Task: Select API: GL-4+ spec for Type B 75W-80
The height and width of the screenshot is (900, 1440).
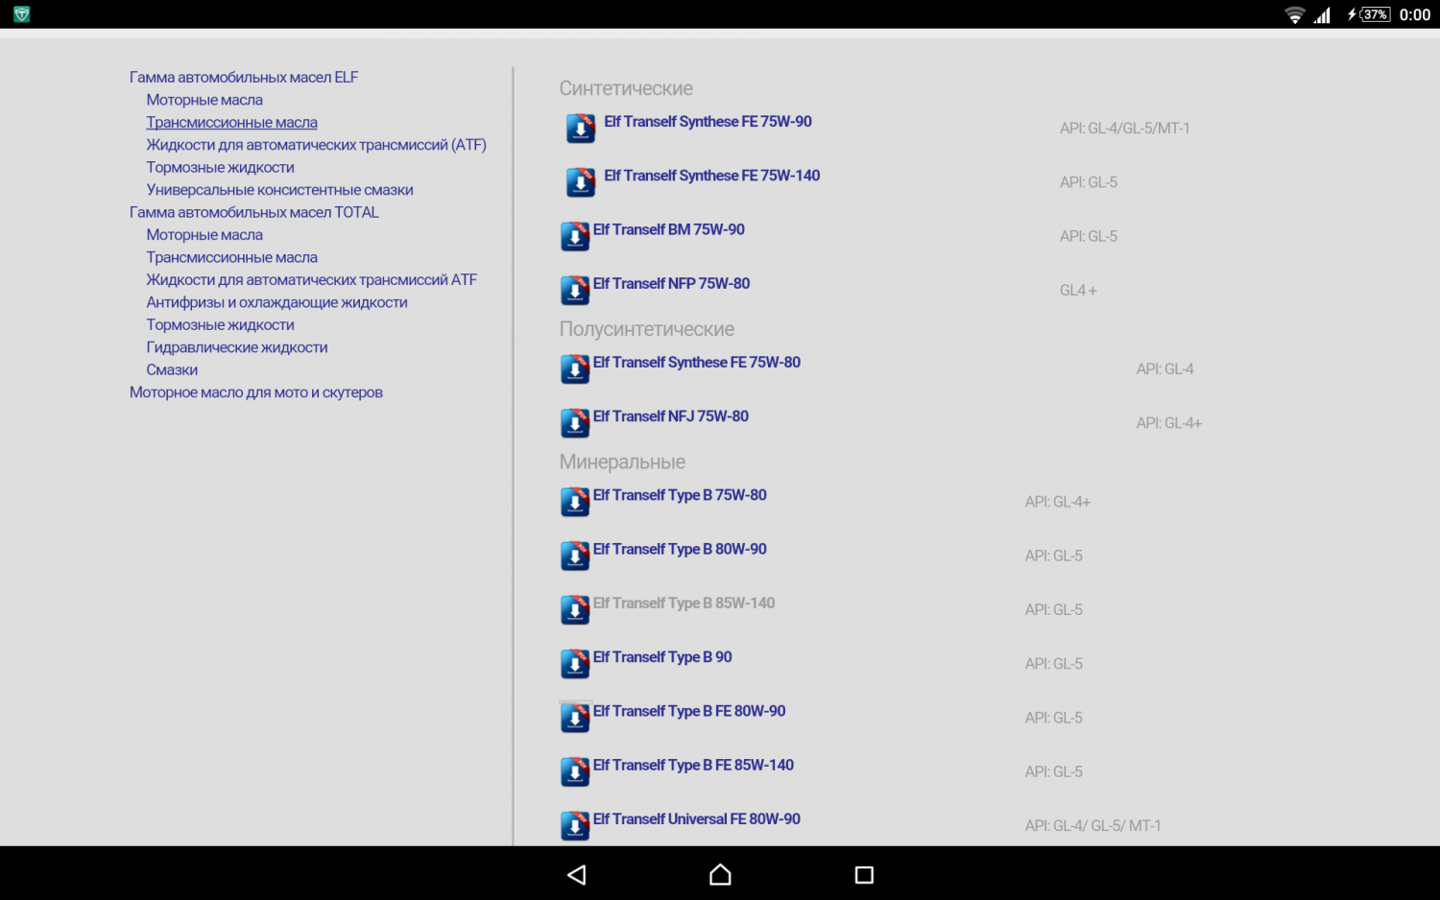Action: tap(1057, 502)
